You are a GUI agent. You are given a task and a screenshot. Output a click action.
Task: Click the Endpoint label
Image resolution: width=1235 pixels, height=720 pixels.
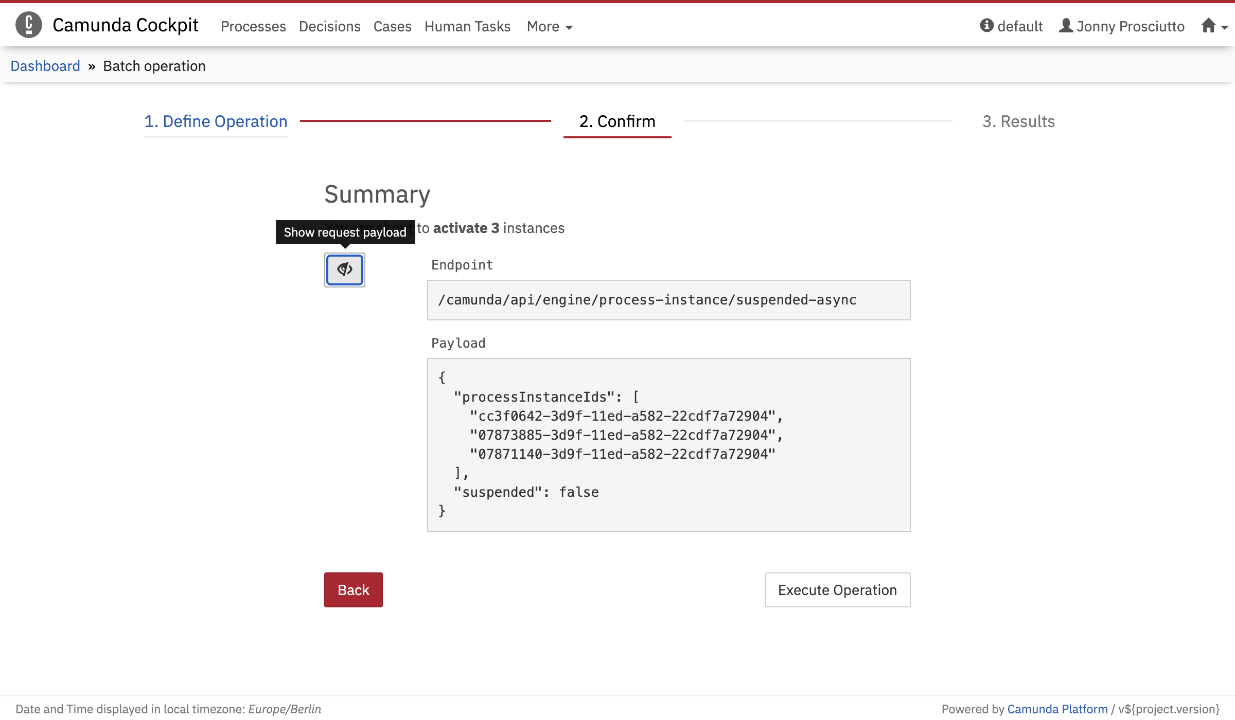coord(462,265)
